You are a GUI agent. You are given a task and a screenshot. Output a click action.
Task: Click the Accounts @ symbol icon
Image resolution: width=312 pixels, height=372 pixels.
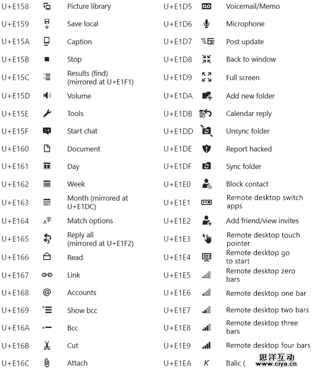point(47,292)
